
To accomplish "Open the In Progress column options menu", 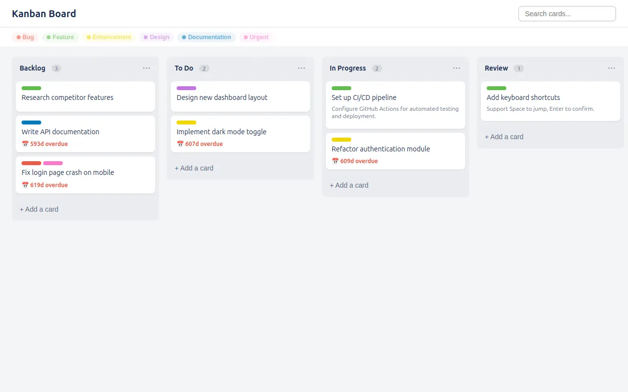I will [x=457, y=68].
